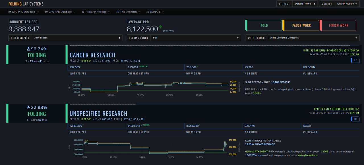Open the Research Pref dropdown showing Any disease

click(x=77, y=38)
